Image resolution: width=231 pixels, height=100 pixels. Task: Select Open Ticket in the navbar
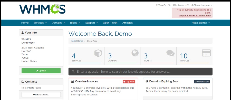pyautogui.click(x=110, y=23)
